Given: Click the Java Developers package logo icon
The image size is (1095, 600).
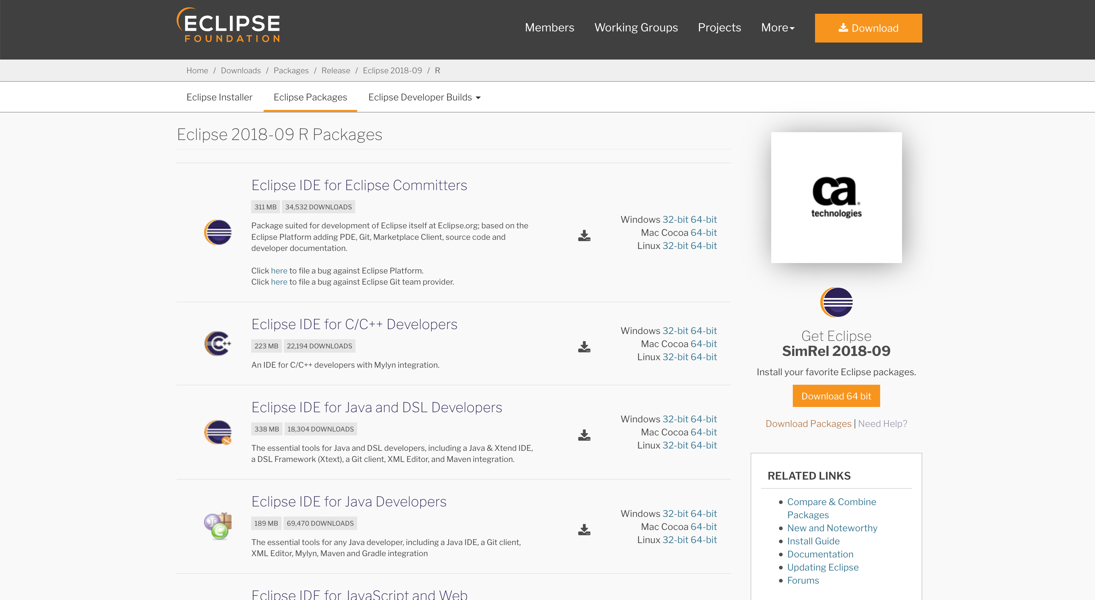Looking at the screenshot, I should pos(217,526).
